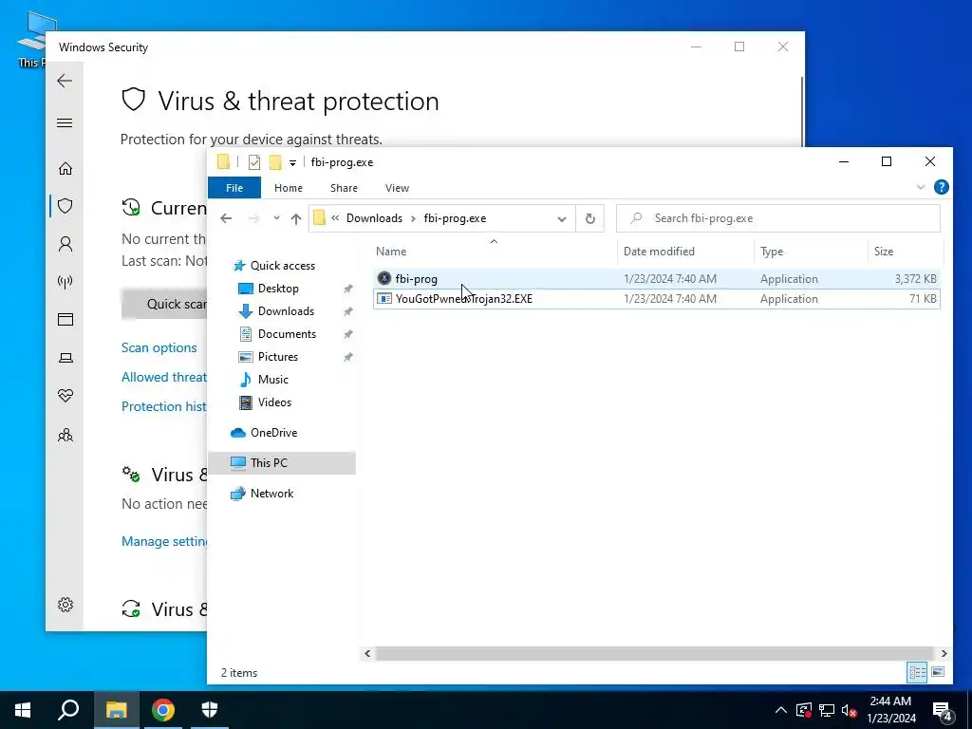Open the View ribbon tab
The height and width of the screenshot is (729, 972).
pos(397,188)
